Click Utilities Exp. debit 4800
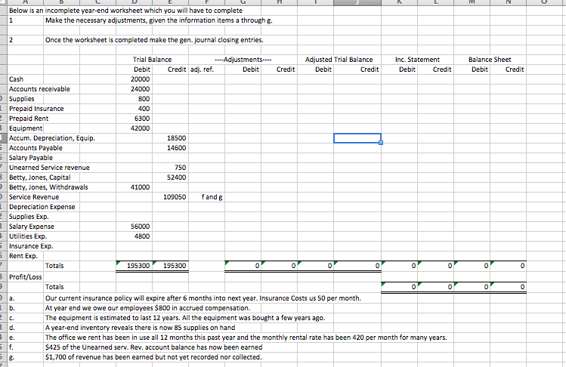Screen dimensions: 566x367 tap(142, 236)
